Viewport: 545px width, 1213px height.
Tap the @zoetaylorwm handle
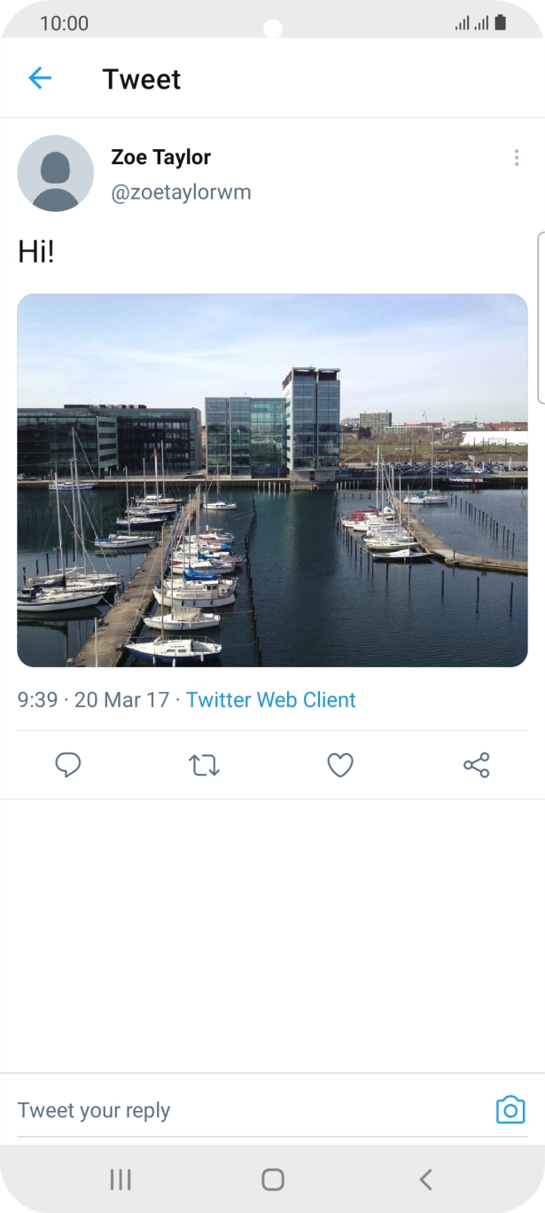181,193
